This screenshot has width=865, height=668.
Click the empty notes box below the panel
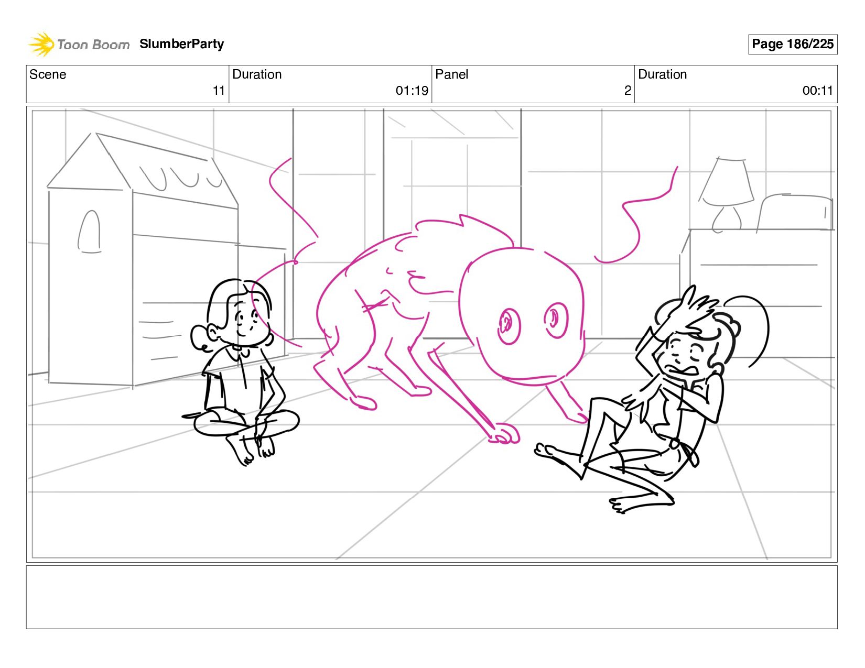pyautogui.click(x=431, y=597)
